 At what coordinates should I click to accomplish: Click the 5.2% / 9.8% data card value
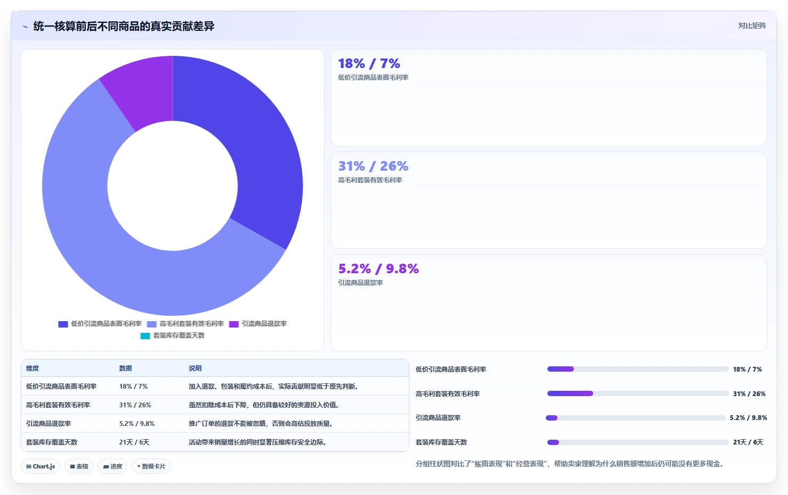point(379,269)
